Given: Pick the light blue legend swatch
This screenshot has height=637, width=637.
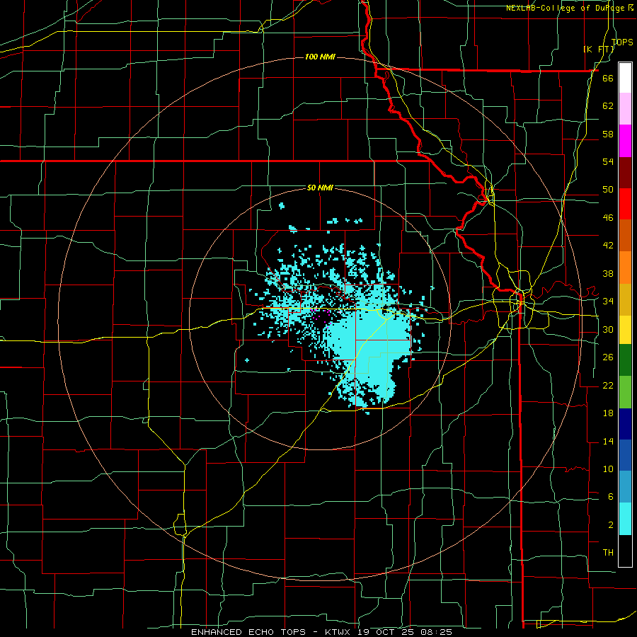Looking at the screenshot, I should tap(625, 487).
